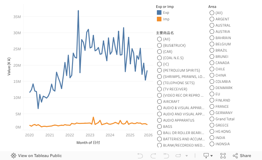The height and width of the screenshot is (160, 262).
Task: Expand the replay speed dropdown arrow
Action: (187, 156)
